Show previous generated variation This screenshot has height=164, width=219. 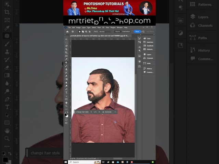pos(91,112)
